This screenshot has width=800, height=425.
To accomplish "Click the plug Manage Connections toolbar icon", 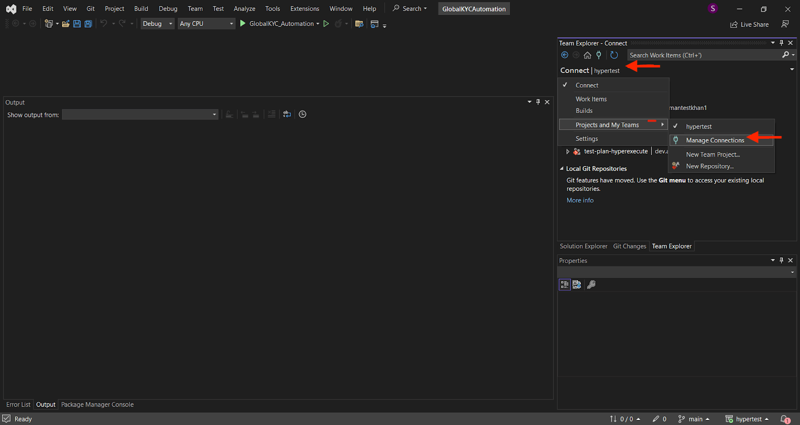I will point(598,55).
